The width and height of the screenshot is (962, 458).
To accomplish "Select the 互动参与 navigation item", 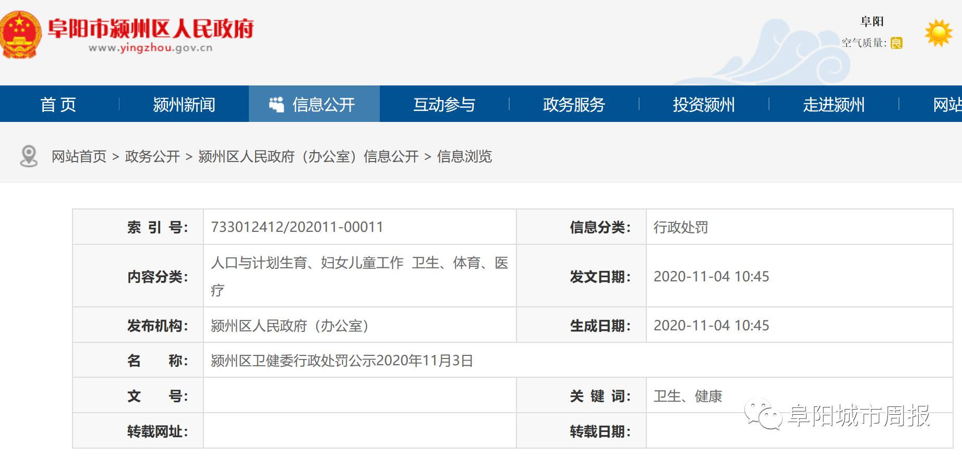I will point(444,105).
